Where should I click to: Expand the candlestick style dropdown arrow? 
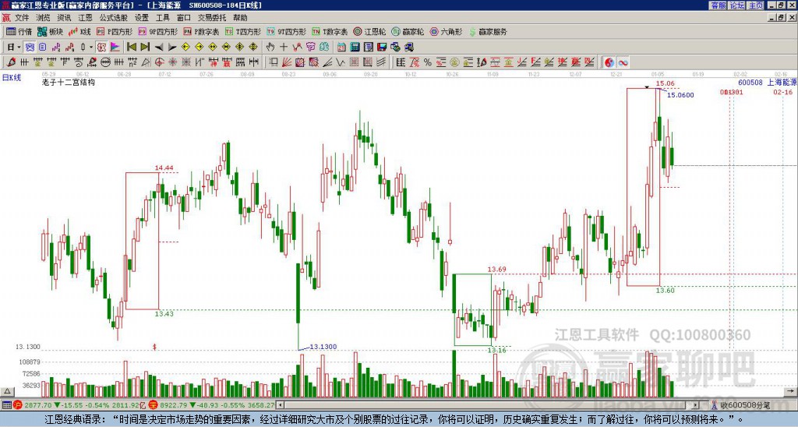pyautogui.click(x=91, y=48)
